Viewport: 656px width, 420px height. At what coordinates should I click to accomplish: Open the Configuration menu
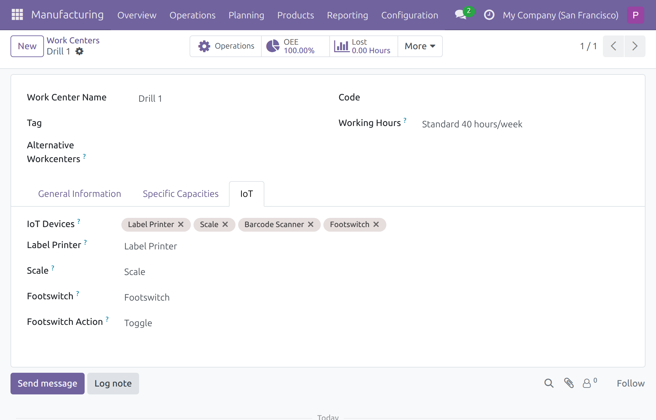coord(410,15)
